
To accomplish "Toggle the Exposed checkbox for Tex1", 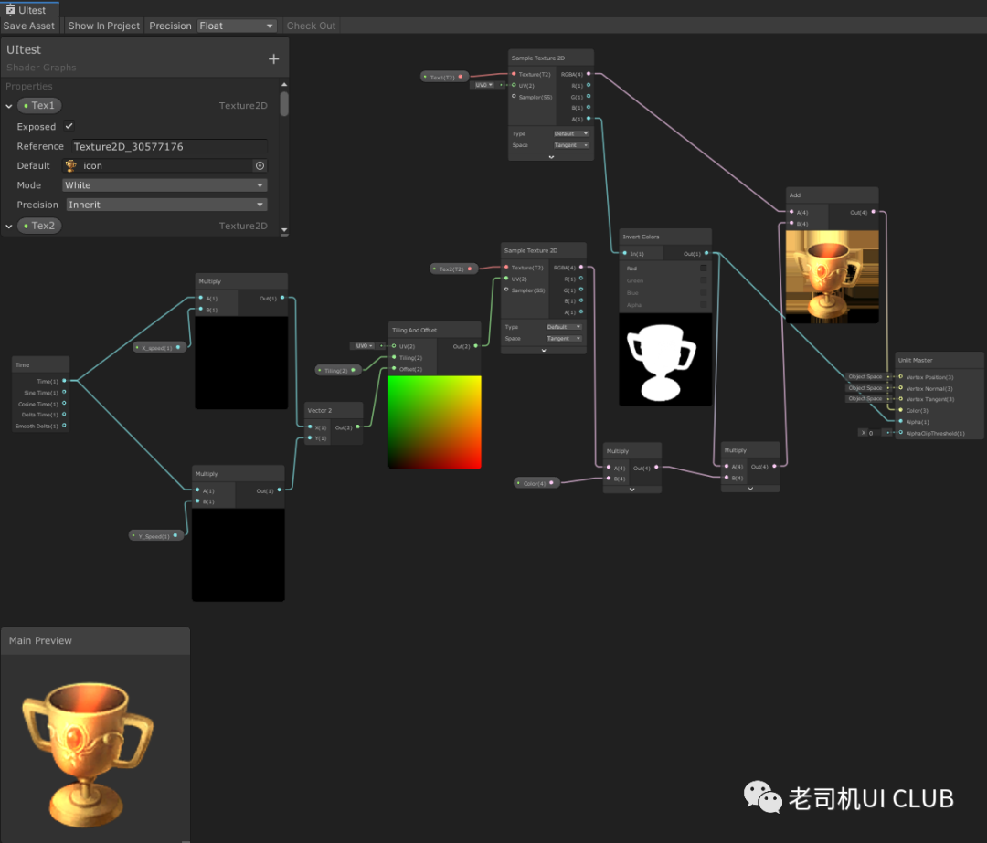I will (69, 126).
